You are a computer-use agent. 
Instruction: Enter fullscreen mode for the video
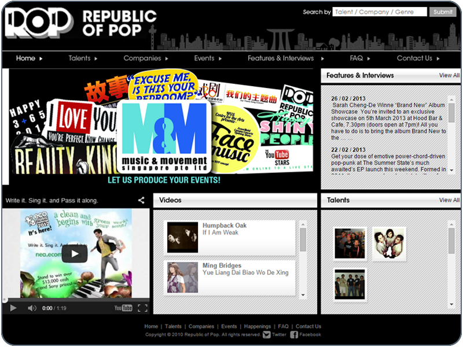click(142, 308)
